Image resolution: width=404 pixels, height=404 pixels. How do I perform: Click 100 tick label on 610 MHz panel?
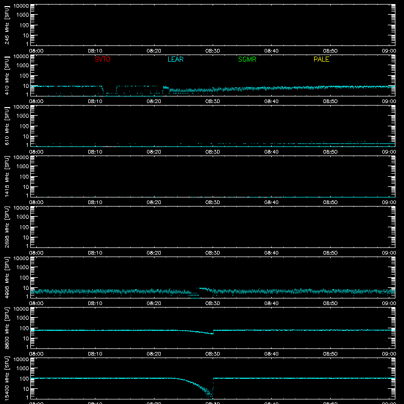pos(24,126)
